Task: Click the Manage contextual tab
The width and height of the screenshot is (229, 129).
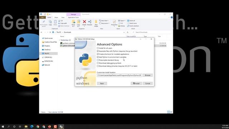Action: tap(73, 14)
